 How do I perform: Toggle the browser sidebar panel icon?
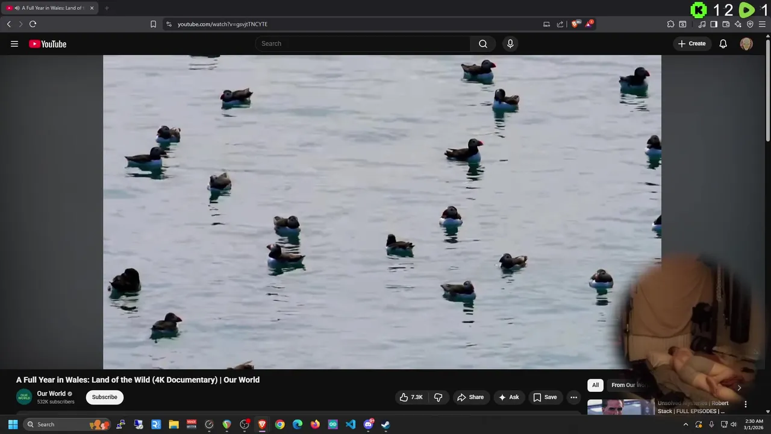click(714, 24)
